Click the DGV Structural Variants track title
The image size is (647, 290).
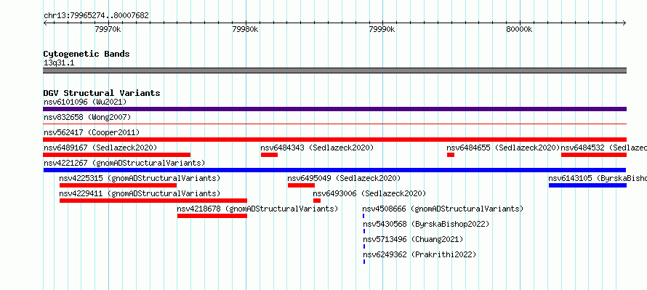[102, 93]
